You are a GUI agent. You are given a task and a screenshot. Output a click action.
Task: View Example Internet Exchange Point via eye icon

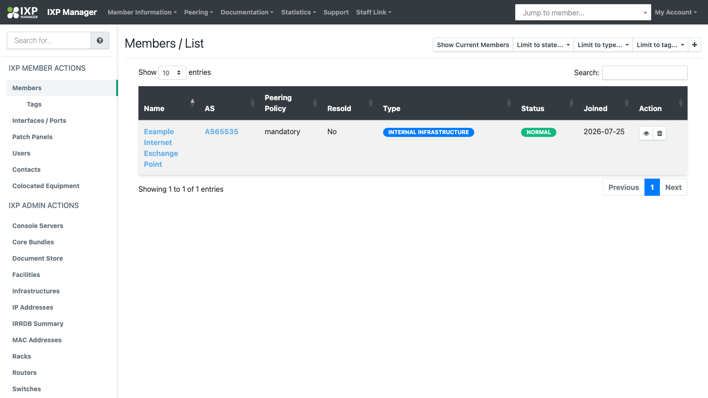[x=646, y=133]
